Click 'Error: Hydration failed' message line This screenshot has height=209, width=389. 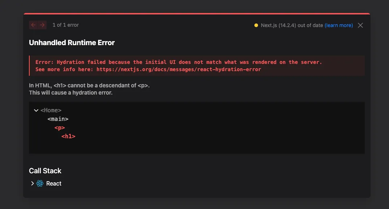pos(179,62)
